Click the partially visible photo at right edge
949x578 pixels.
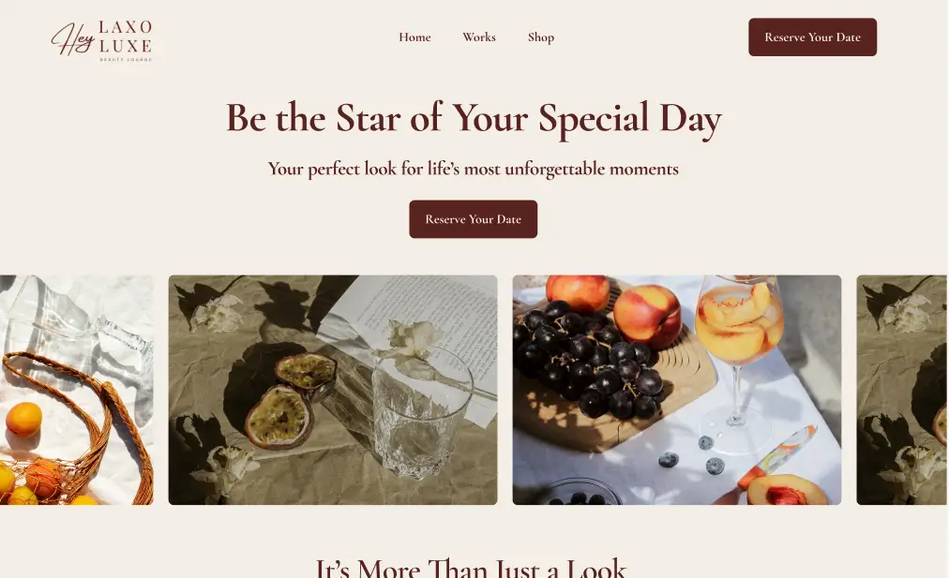tap(902, 390)
